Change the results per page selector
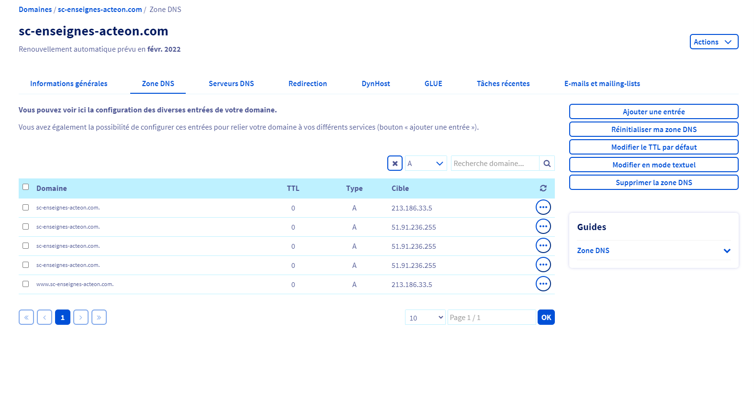The image size is (754, 398). click(x=425, y=318)
